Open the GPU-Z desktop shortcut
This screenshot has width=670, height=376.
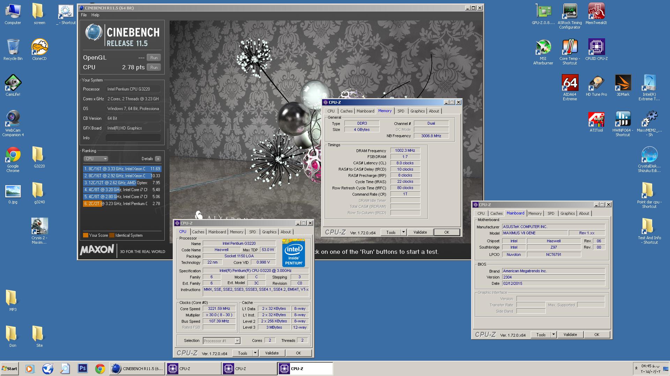[x=543, y=14]
